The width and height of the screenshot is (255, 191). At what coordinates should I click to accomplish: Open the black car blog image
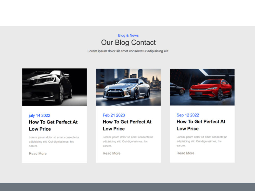tap(55, 87)
